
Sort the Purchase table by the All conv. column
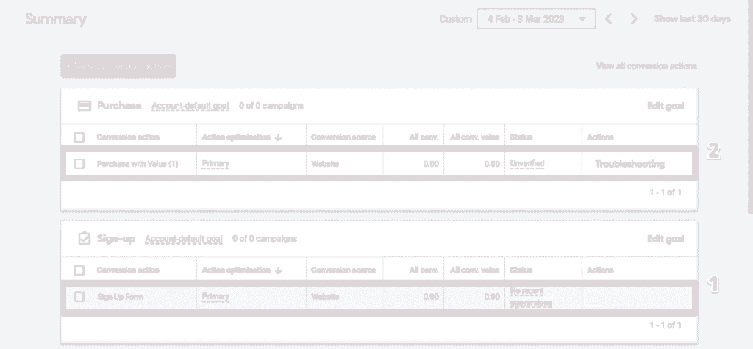424,137
